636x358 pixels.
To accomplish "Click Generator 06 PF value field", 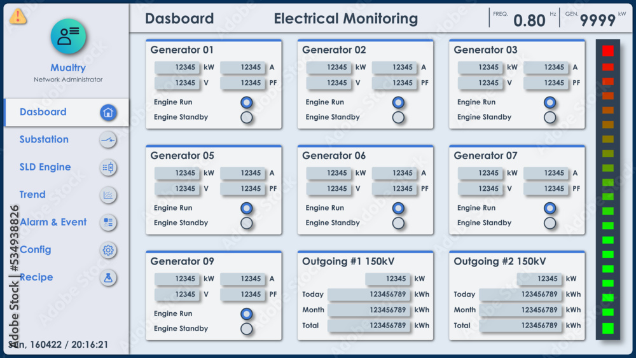I will [394, 188].
